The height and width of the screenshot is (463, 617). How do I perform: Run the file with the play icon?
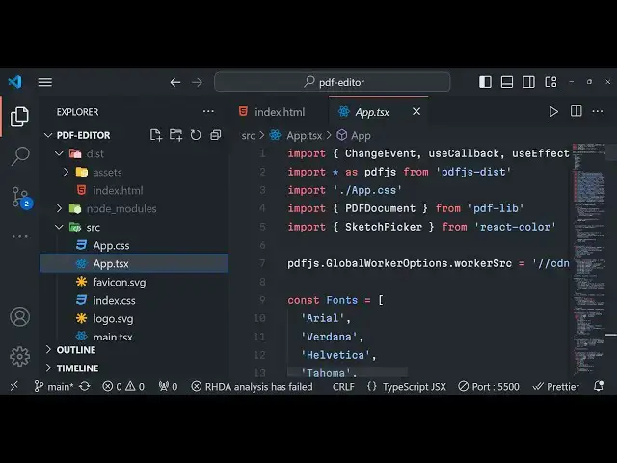pos(553,112)
